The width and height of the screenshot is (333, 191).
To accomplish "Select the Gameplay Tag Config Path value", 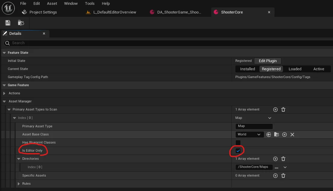I will click(x=273, y=77).
